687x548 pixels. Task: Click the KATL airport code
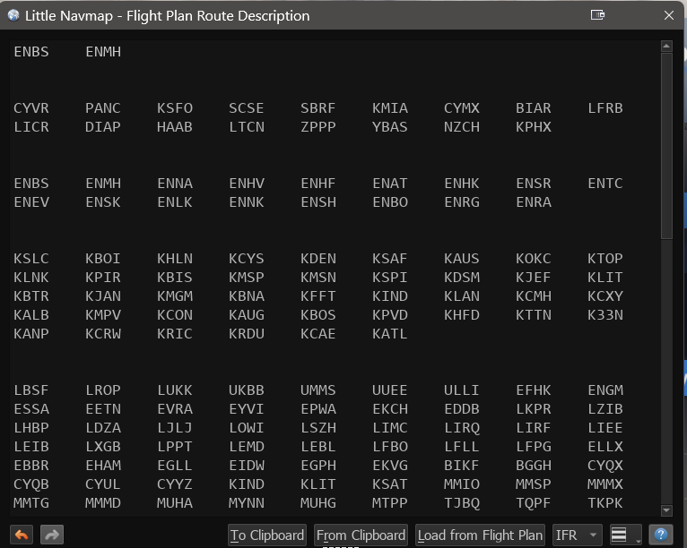pyautogui.click(x=390, y=334)
